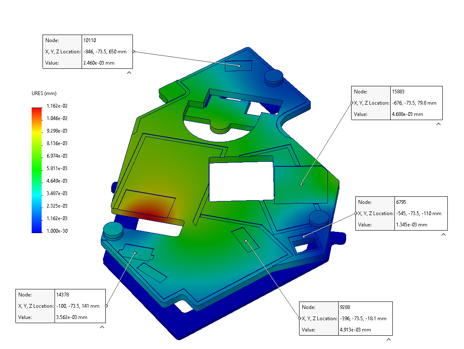Click node number 10110 text
This screenshot has height=349, width=464.
[x=90, y=40]
